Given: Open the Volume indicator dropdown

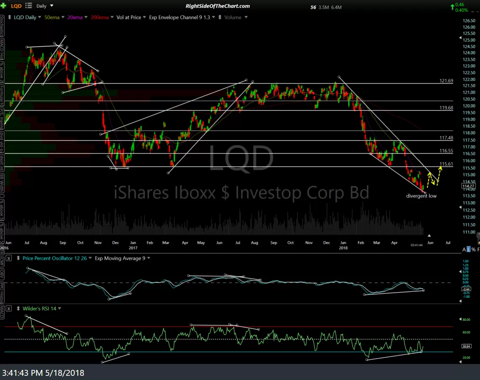Looking at the screenshot, I should click(x=246, y=17).
